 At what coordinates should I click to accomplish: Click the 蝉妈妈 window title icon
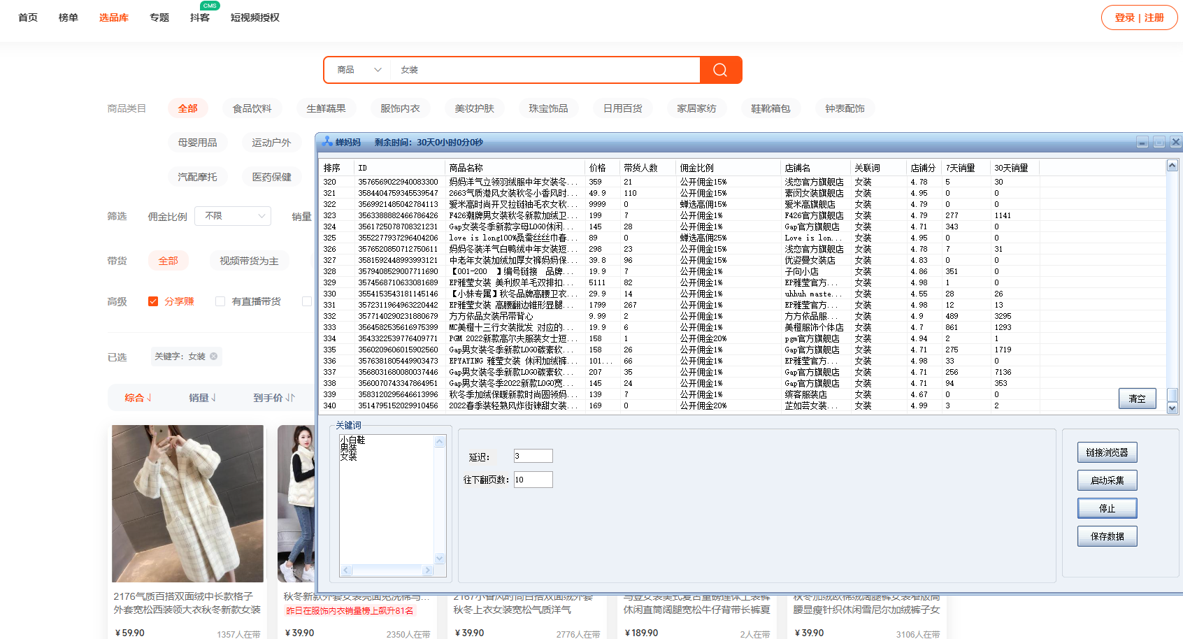click(x=327, y=142)
